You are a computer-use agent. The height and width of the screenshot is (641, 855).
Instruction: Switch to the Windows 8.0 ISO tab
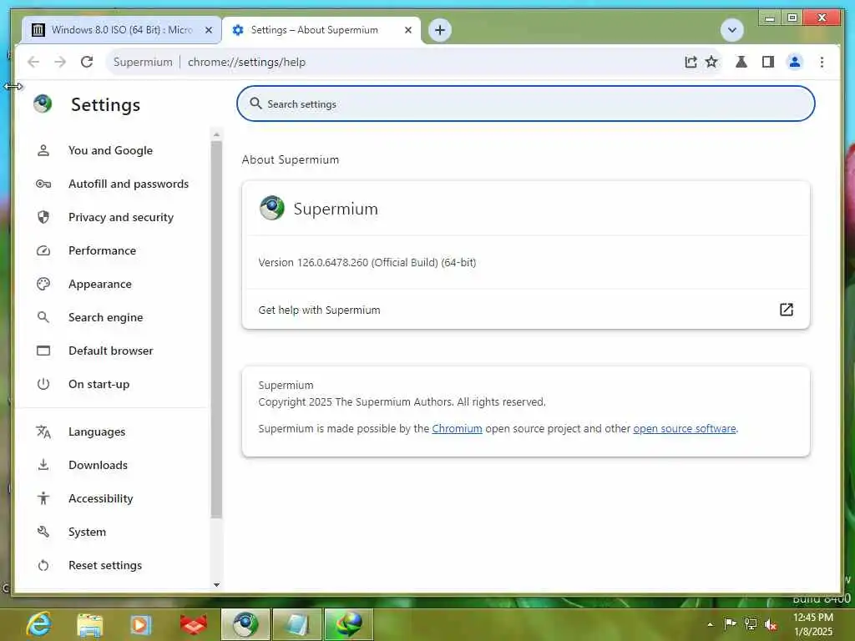coord(121,30)
